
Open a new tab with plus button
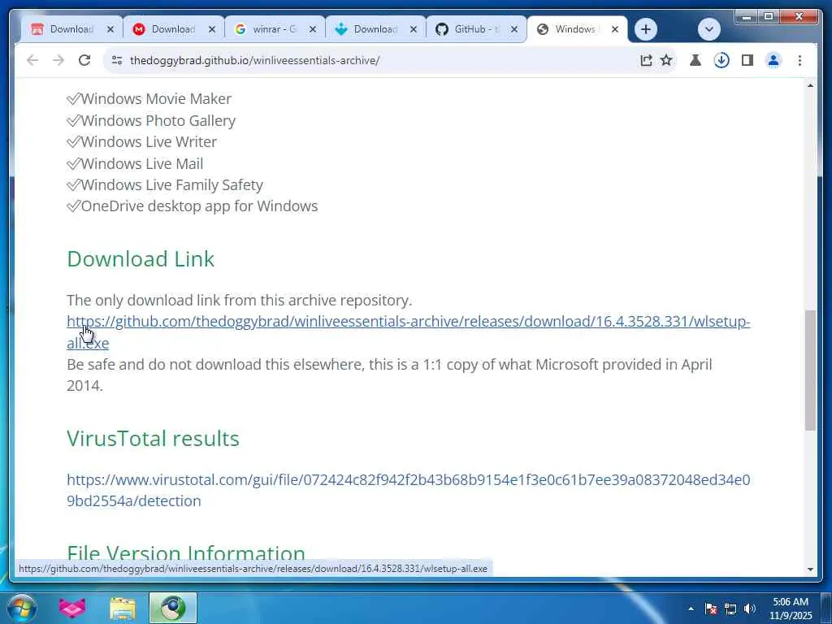646,29
